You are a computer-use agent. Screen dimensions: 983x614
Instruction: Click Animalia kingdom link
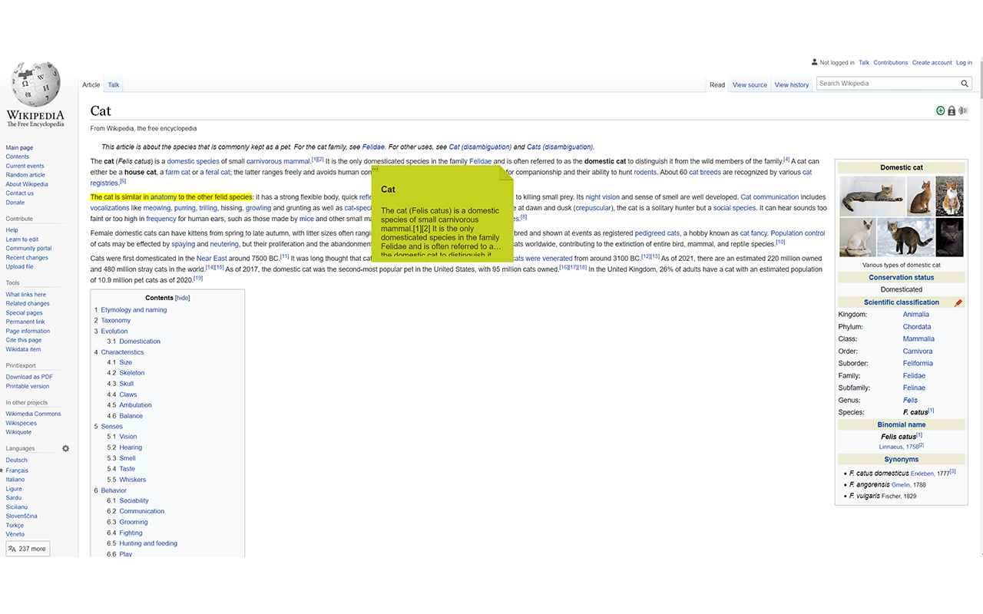(916, 315)
